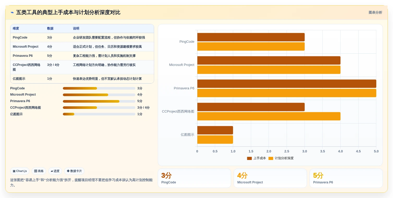Click the 亿图图示 progress bar
This screenshot has height=198, width=393.
point(99,114)
